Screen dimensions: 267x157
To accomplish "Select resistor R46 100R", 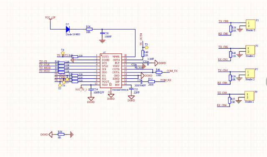I will (159, 72).
